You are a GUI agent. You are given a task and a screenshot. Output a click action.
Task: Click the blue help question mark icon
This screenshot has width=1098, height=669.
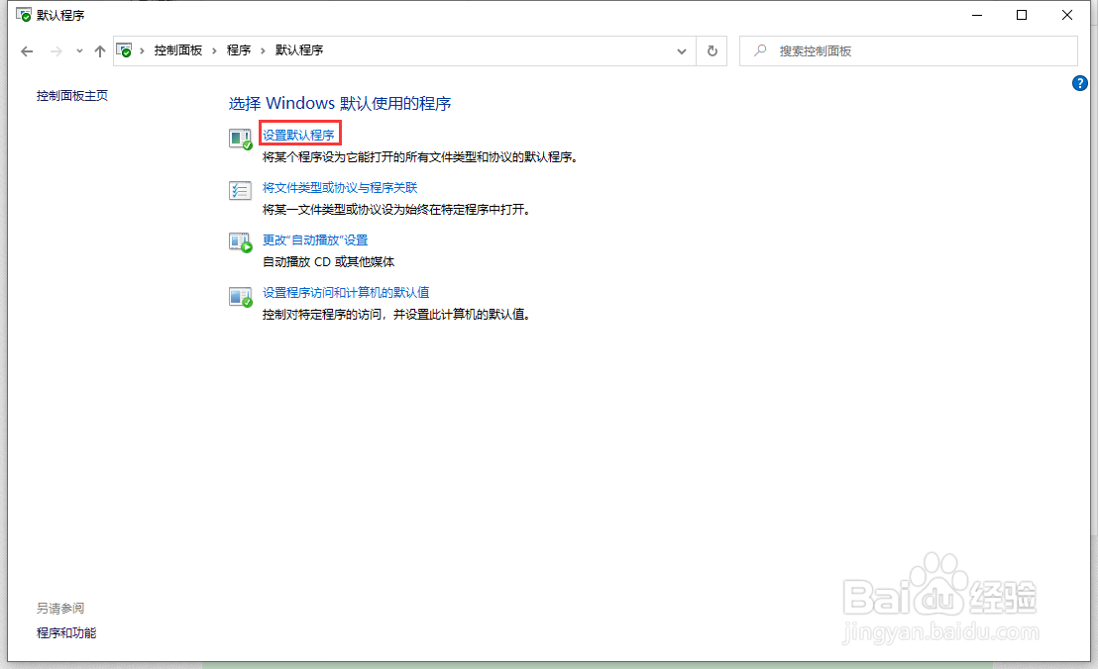point(1079,83)
